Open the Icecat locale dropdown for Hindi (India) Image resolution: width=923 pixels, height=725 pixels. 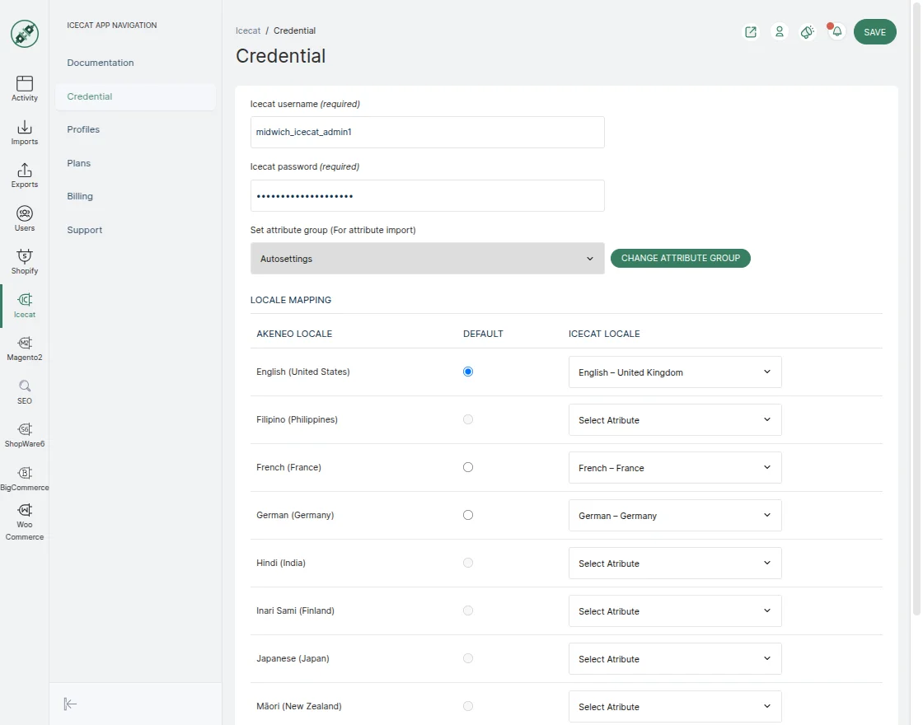pyautogui.click(x=674, y=563)
